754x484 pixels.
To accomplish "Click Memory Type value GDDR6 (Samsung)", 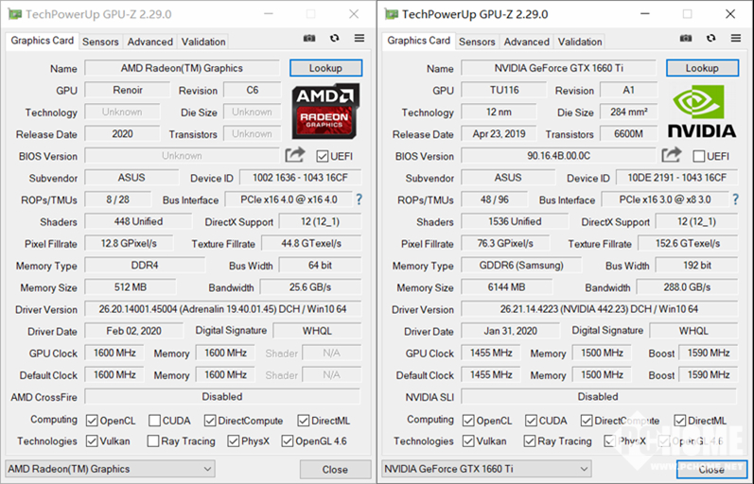I will point(521,265).
